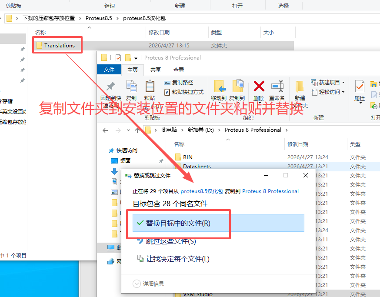The width and height of the screenshot is (380, 297).
Task: Choose Copy path in ribbon
Action: coord(179,83)
